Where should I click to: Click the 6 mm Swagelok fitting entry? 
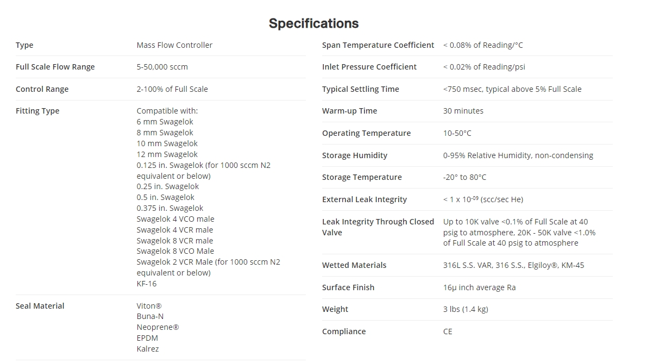click(165, 122)
